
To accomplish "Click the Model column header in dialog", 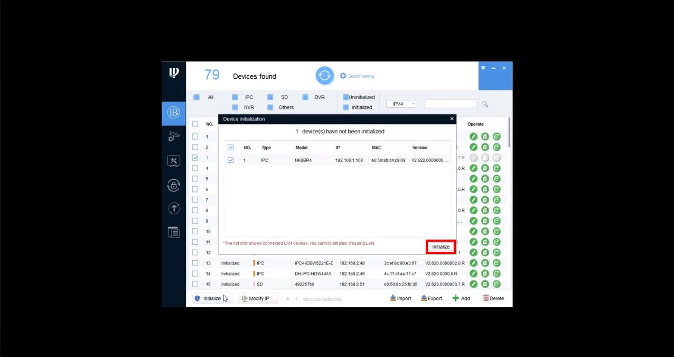I will 301,148.
